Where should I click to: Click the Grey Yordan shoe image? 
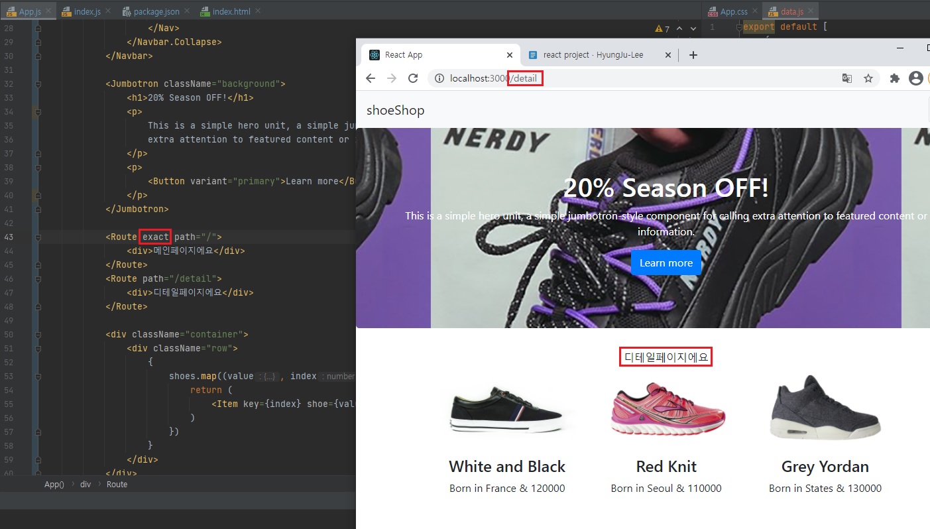point(825,409)
